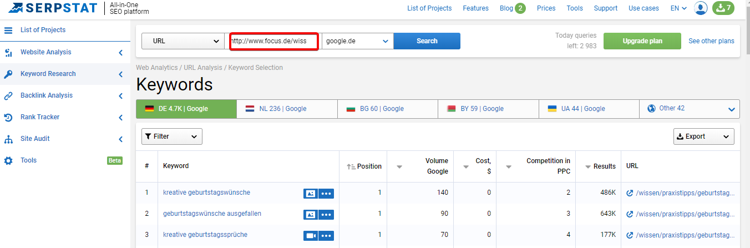Screen dimensions: 750x248
Task: Click Web Analytics in the breadcrumb
Action: [157, 68]
